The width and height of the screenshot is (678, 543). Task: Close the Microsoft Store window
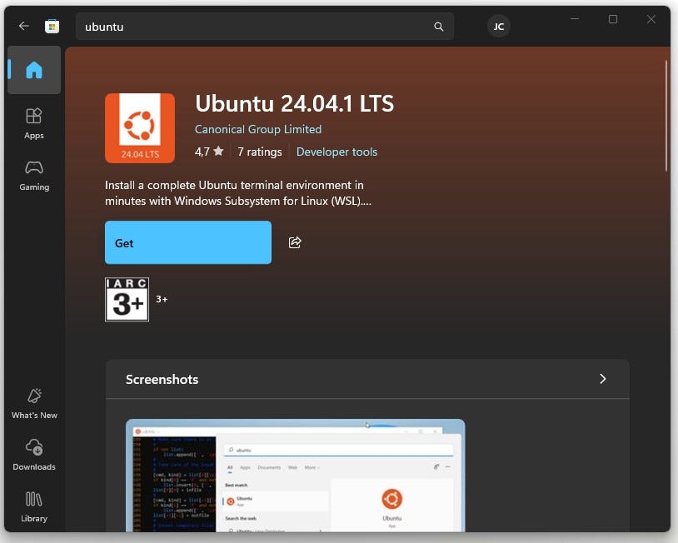click(651, 19)
